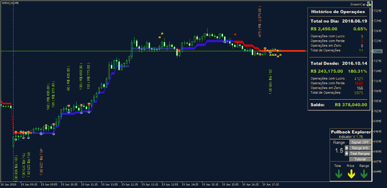
Task: Open the Pullback Explorer Tutorial
Action: point(360,159)
